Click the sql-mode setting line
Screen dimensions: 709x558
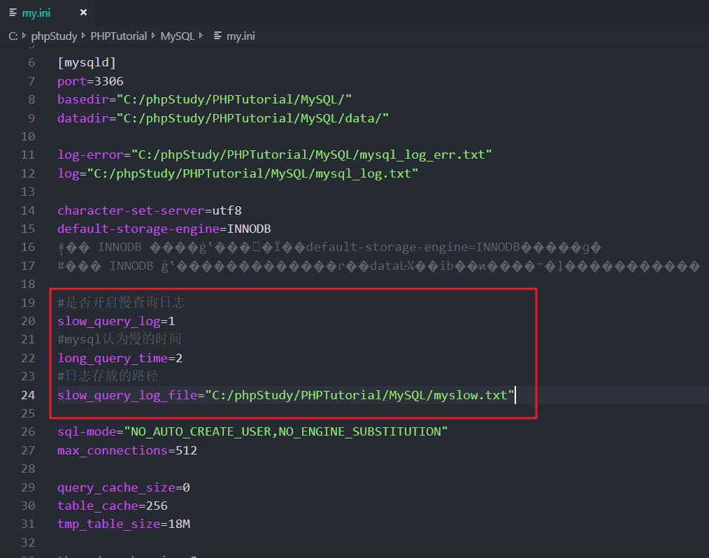tap(252, 431)
